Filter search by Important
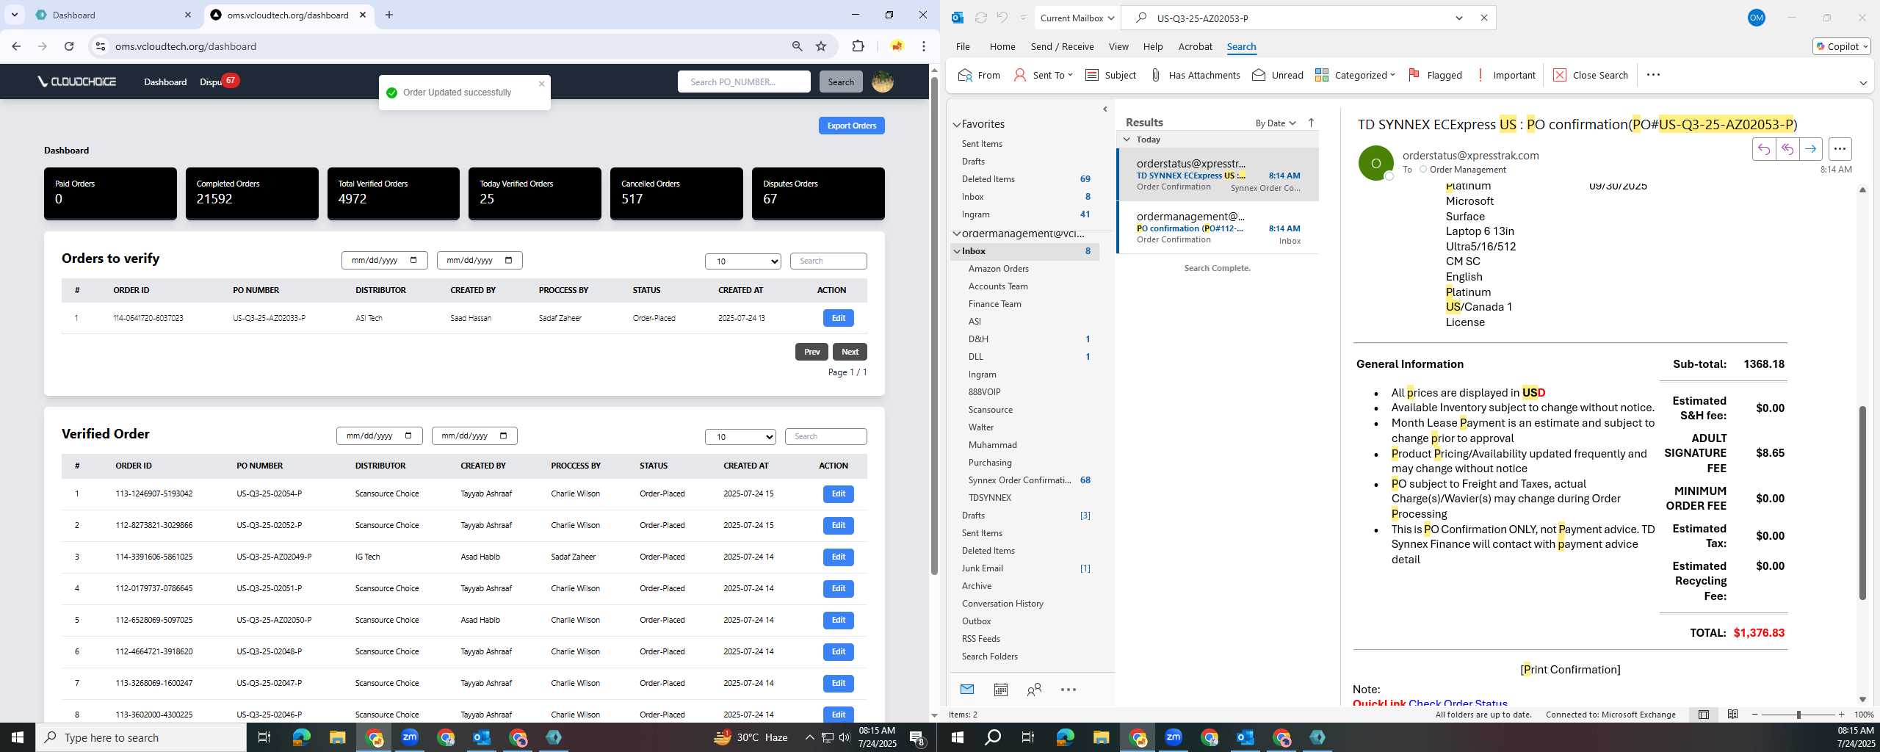The height and width of the screenshot is (752, 1880). (x=1505, y=75)
